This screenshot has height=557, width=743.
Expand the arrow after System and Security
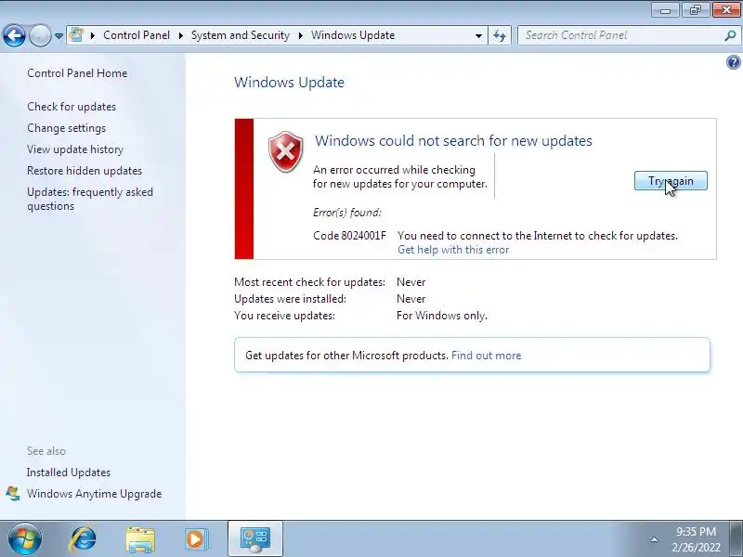tap(301, 35)
